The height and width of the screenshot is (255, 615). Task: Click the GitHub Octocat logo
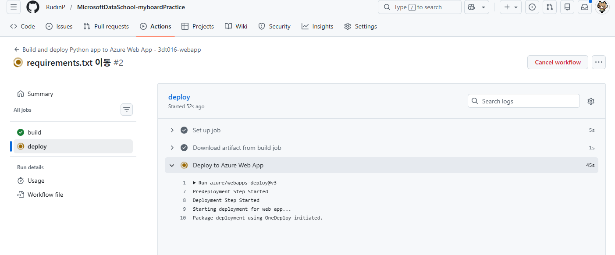pyautogui.click(x=33, y=7)
